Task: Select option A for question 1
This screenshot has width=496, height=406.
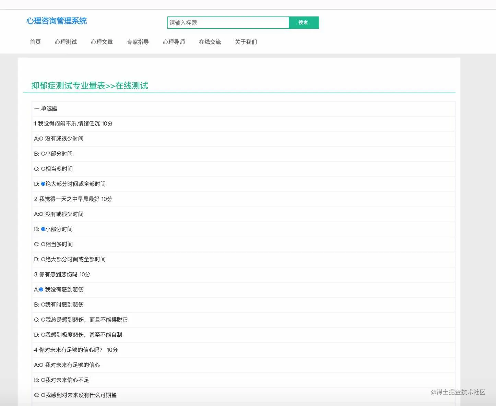Action: (x=41, y=139)
